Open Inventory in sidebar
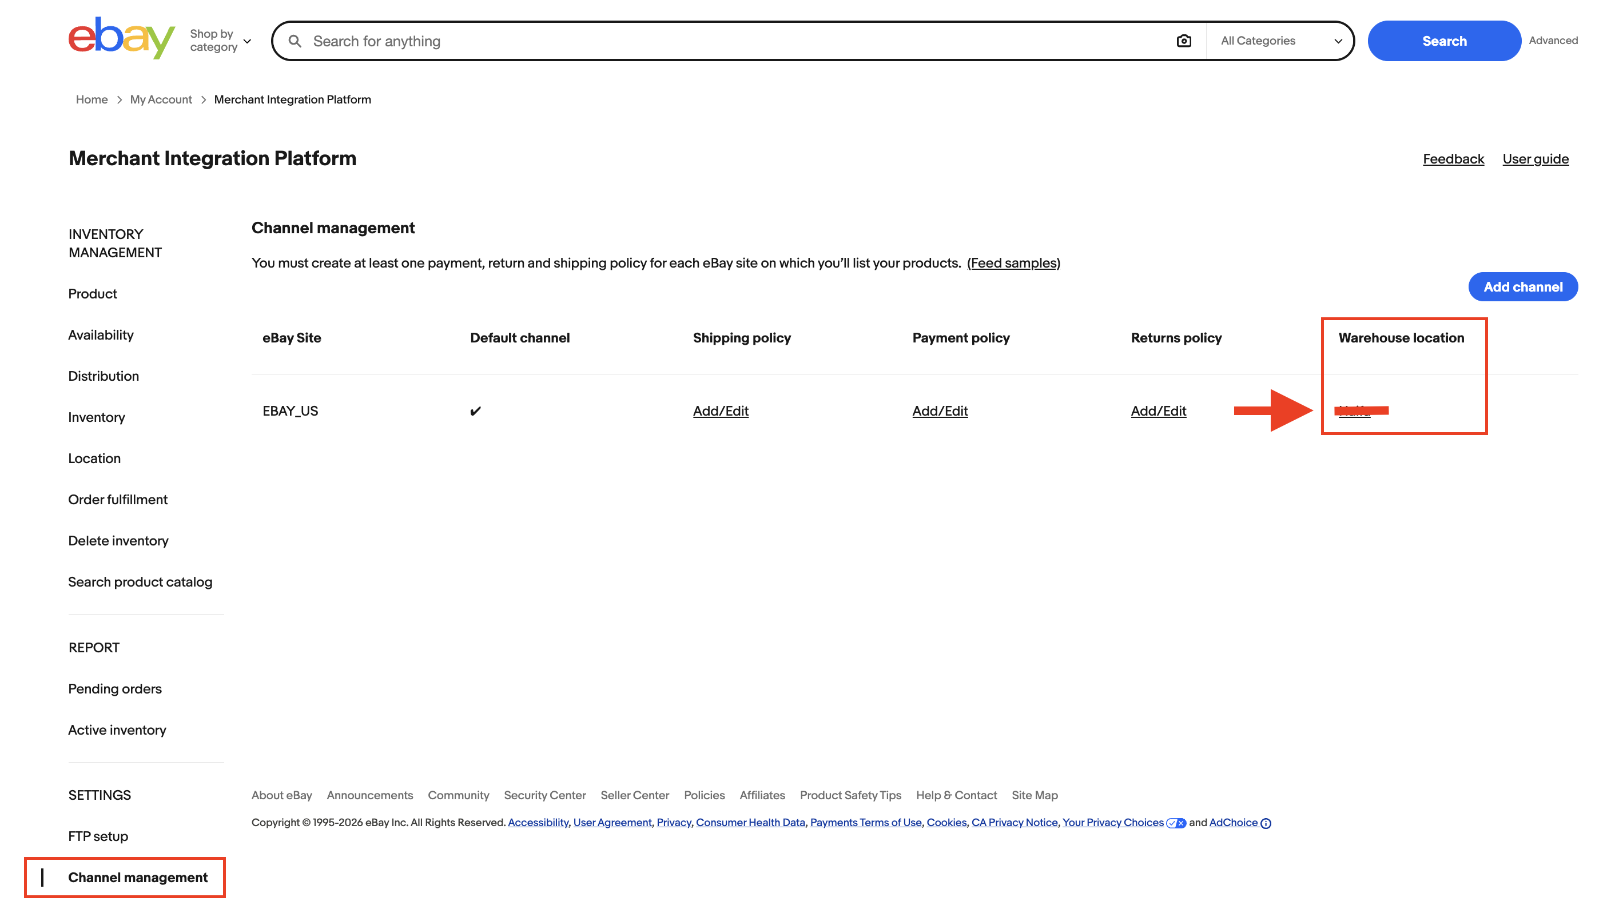Viewport: 1615px width, 909px height. tap(97, 417)
